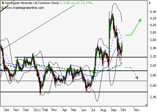This screenshot has height=112, width=157.
Task: Click the Sep month marker on the time axis
Action: click(x=114, y=110)
